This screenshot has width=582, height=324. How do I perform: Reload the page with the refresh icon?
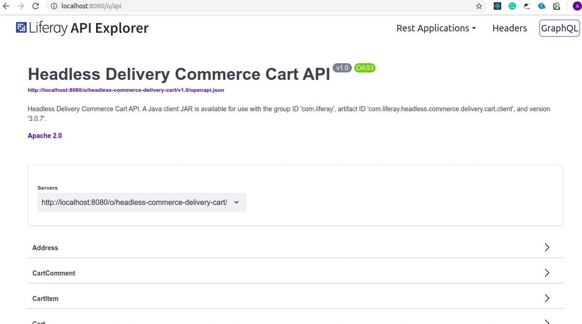coord(36,6)
